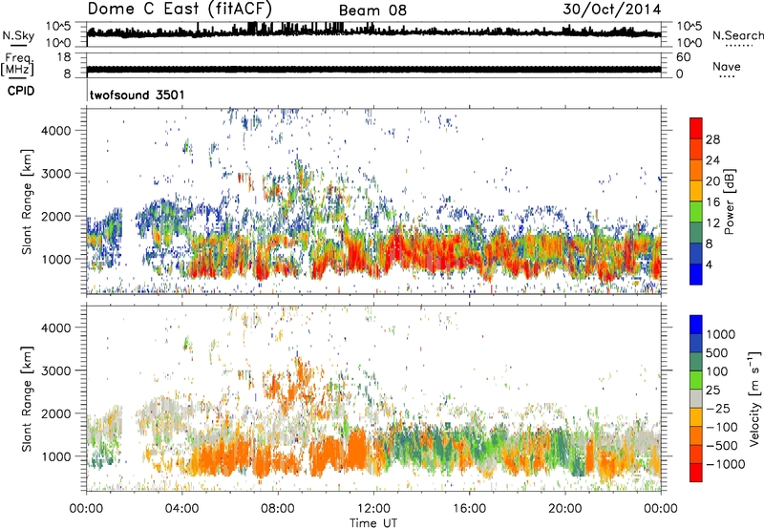Click '1000' tick on the velocity panel axis
Image resolution: width=764 pixels, height=529 pixels.
56,456
